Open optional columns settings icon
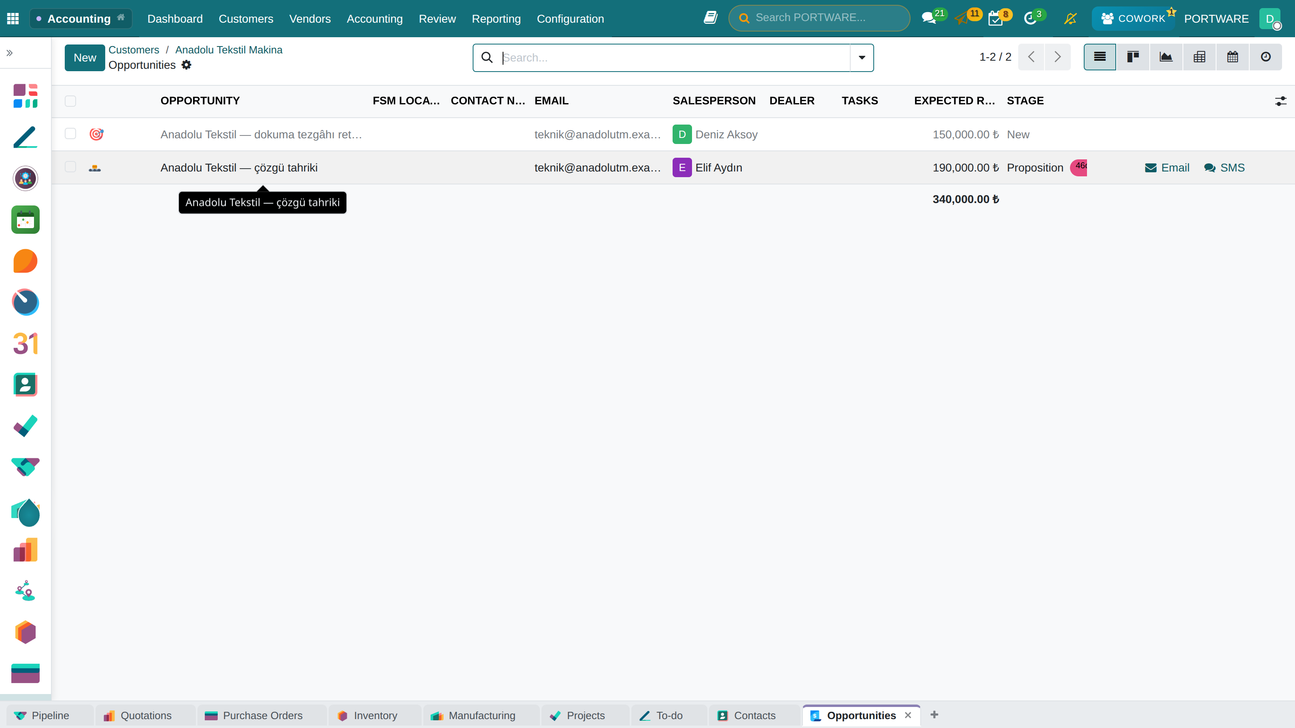Screen dimensions: 1295x728 pyautogui.click(x=1280, y=101)
